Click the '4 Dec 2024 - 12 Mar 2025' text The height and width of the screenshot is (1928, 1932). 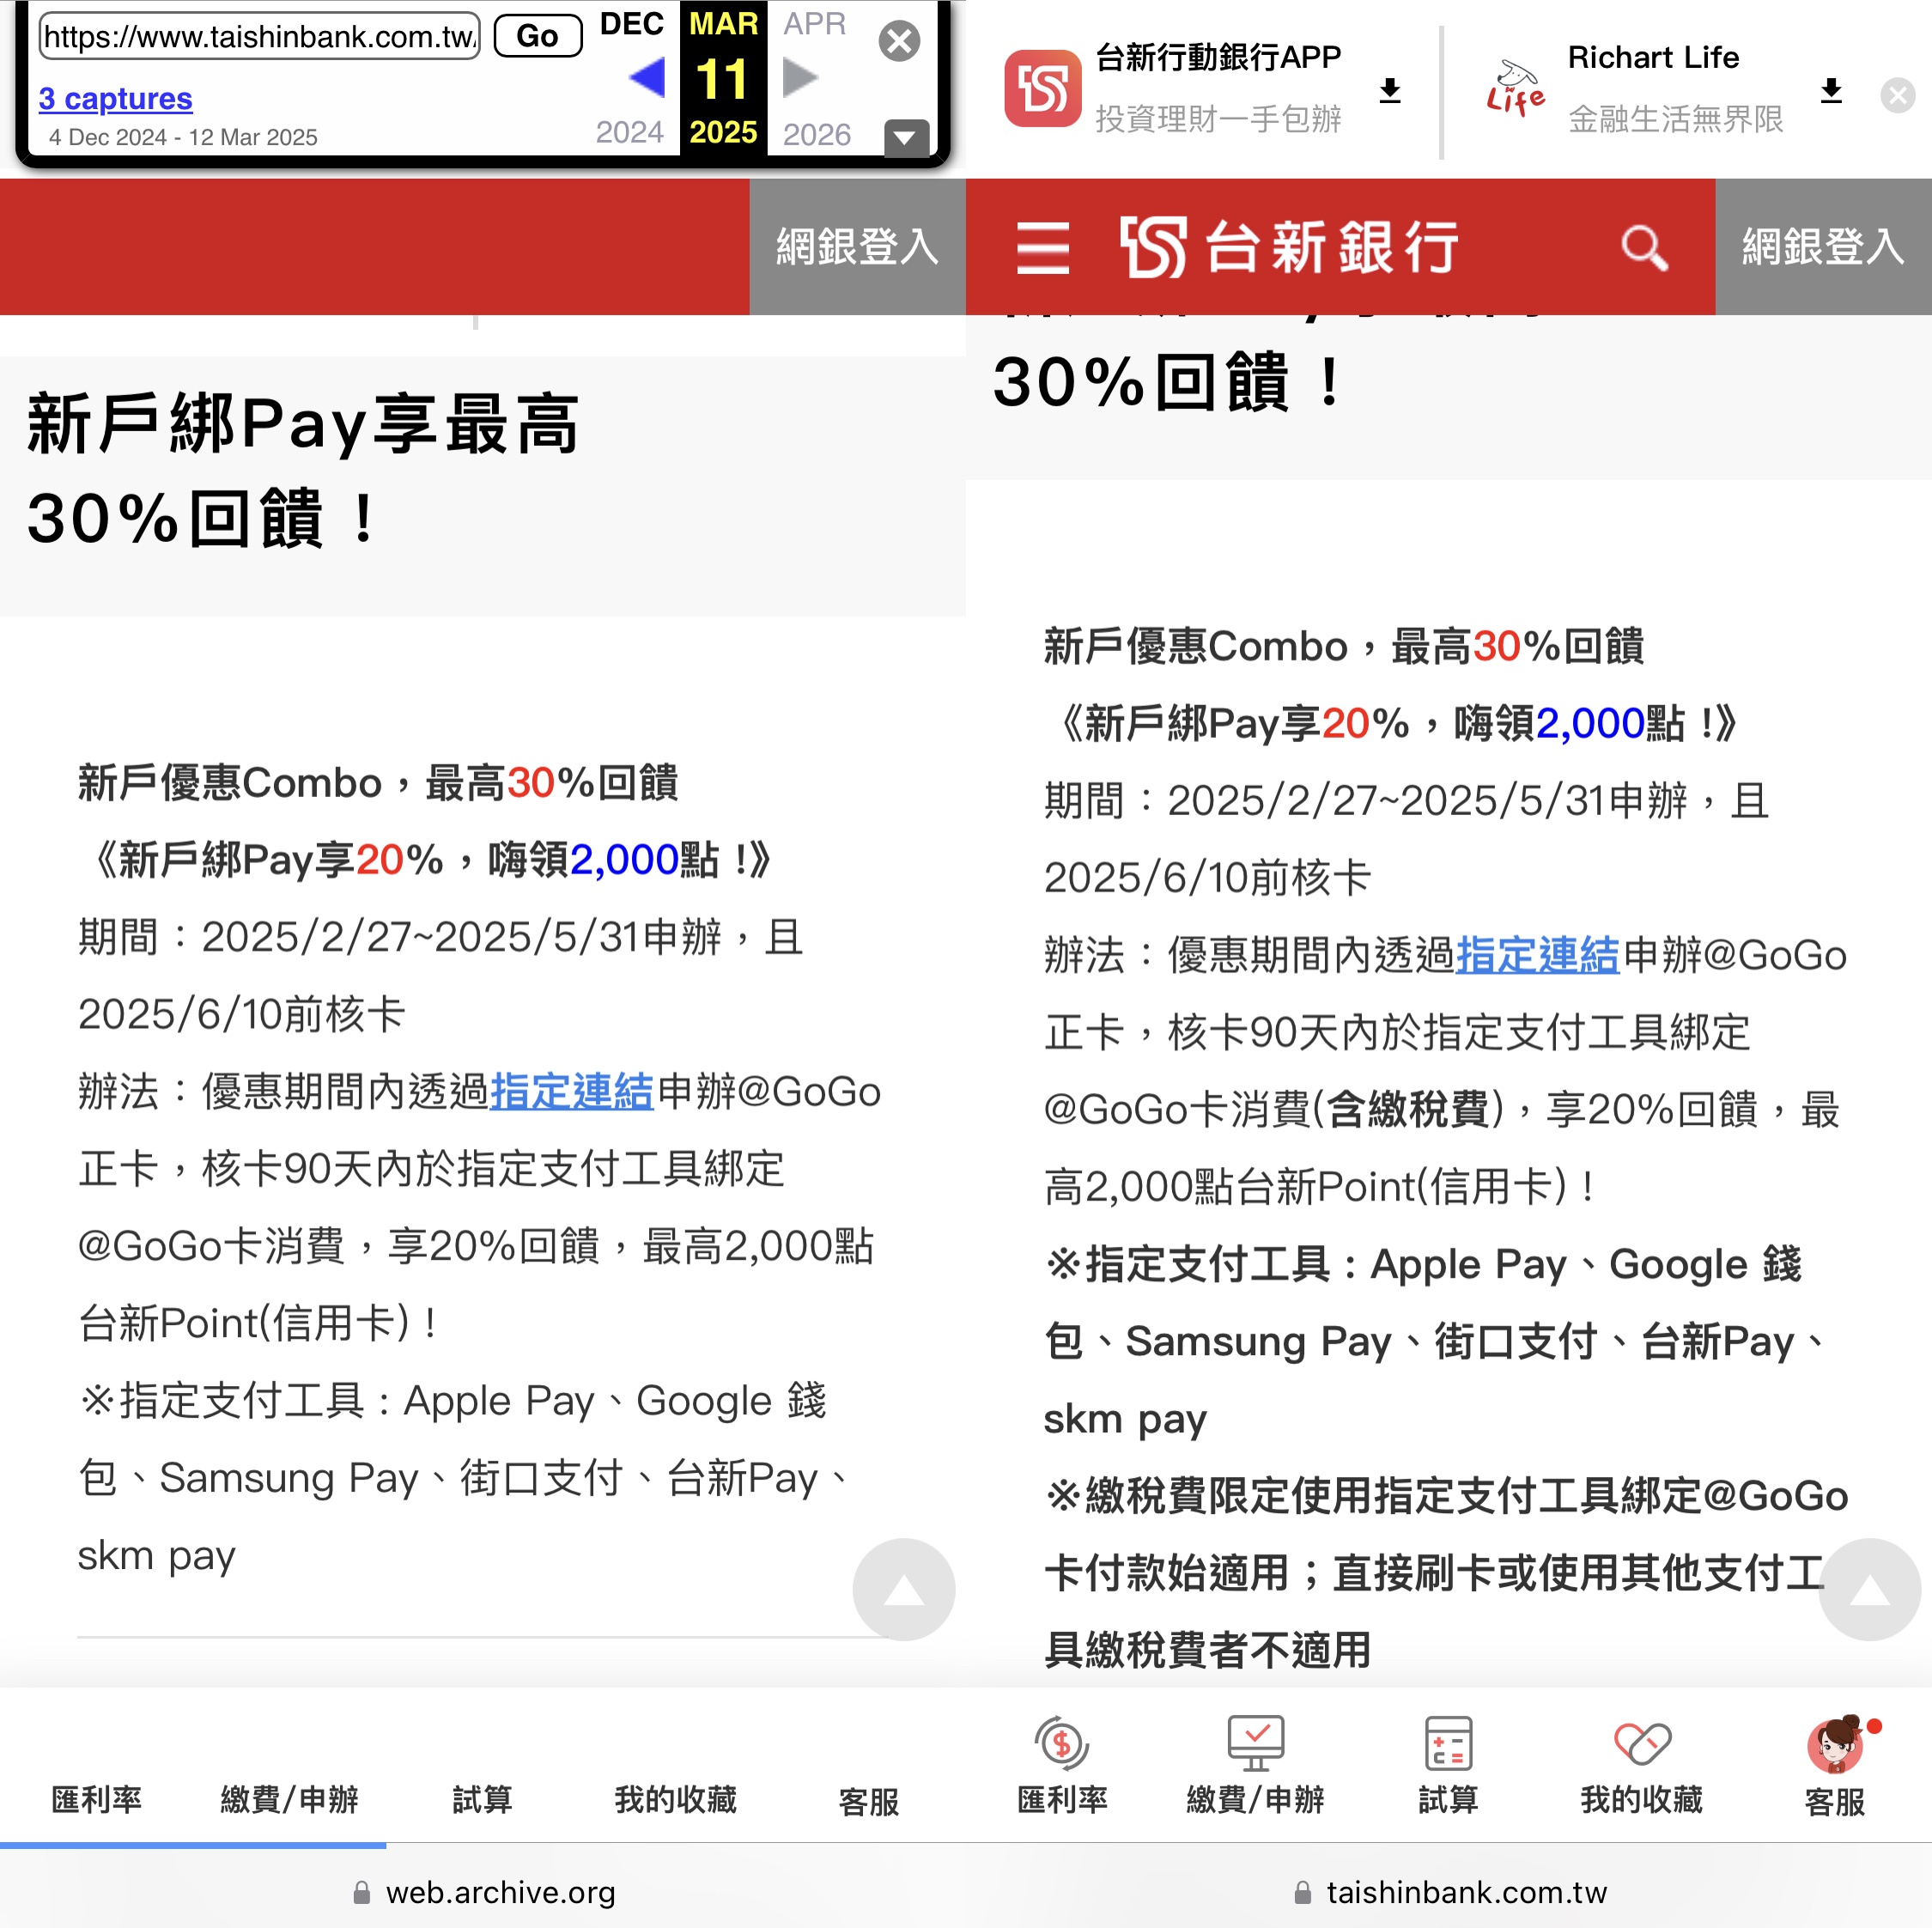tap(183, 137)
